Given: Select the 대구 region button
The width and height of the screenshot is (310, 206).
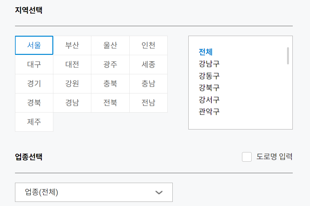Looking at the screenshot, I should tap(34, 64).
